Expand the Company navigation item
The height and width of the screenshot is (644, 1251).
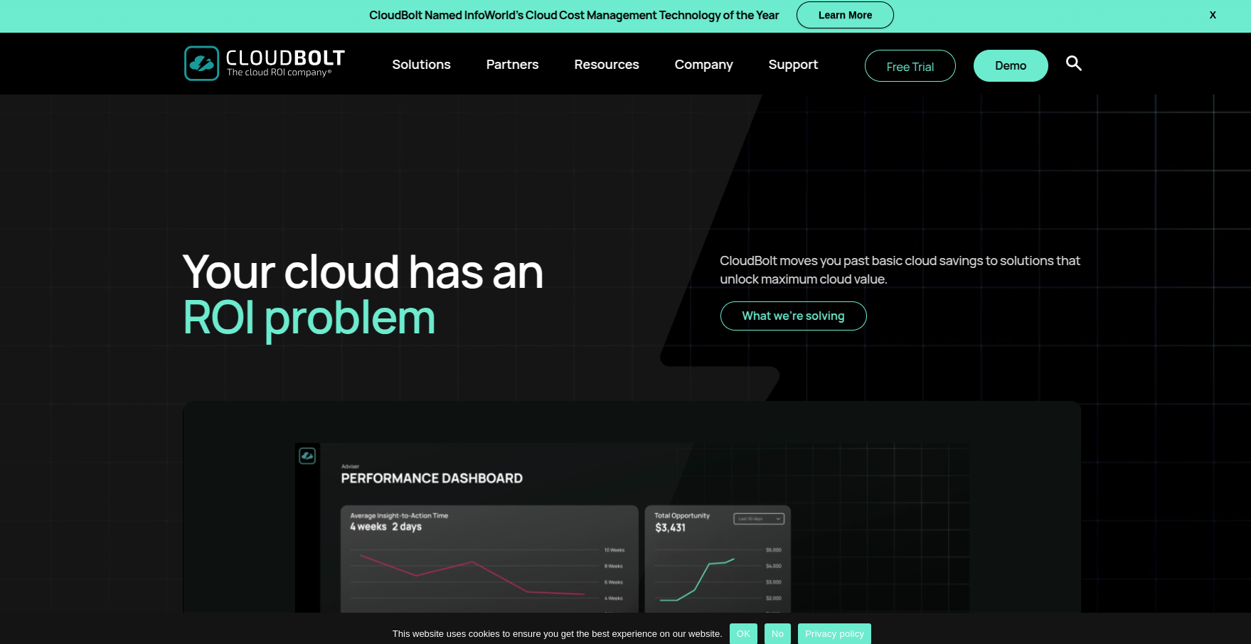click(703, 65)
